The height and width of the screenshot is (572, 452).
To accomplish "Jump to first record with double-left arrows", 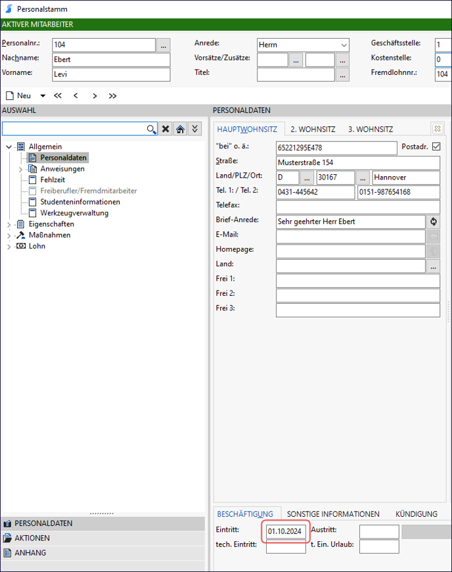I will [58, 96].
